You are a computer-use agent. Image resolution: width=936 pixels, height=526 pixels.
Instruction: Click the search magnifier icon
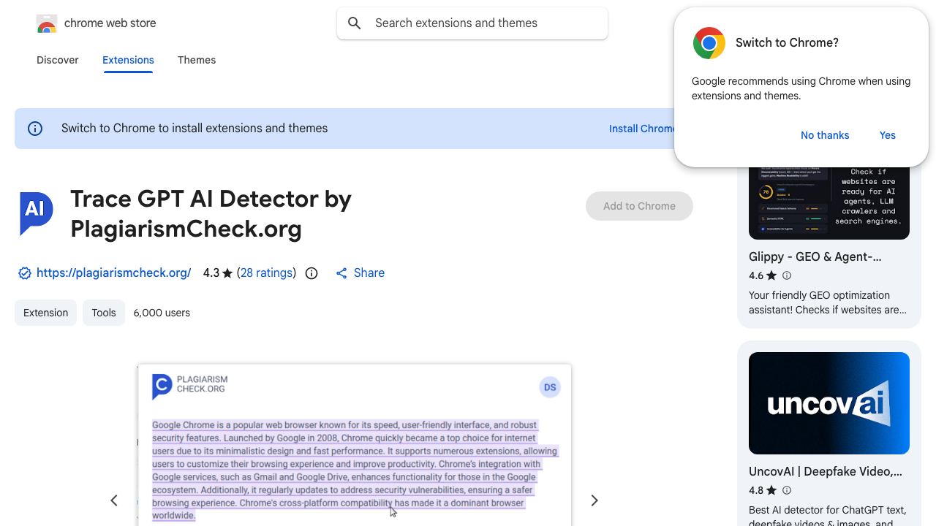click(x=355, y=23)
